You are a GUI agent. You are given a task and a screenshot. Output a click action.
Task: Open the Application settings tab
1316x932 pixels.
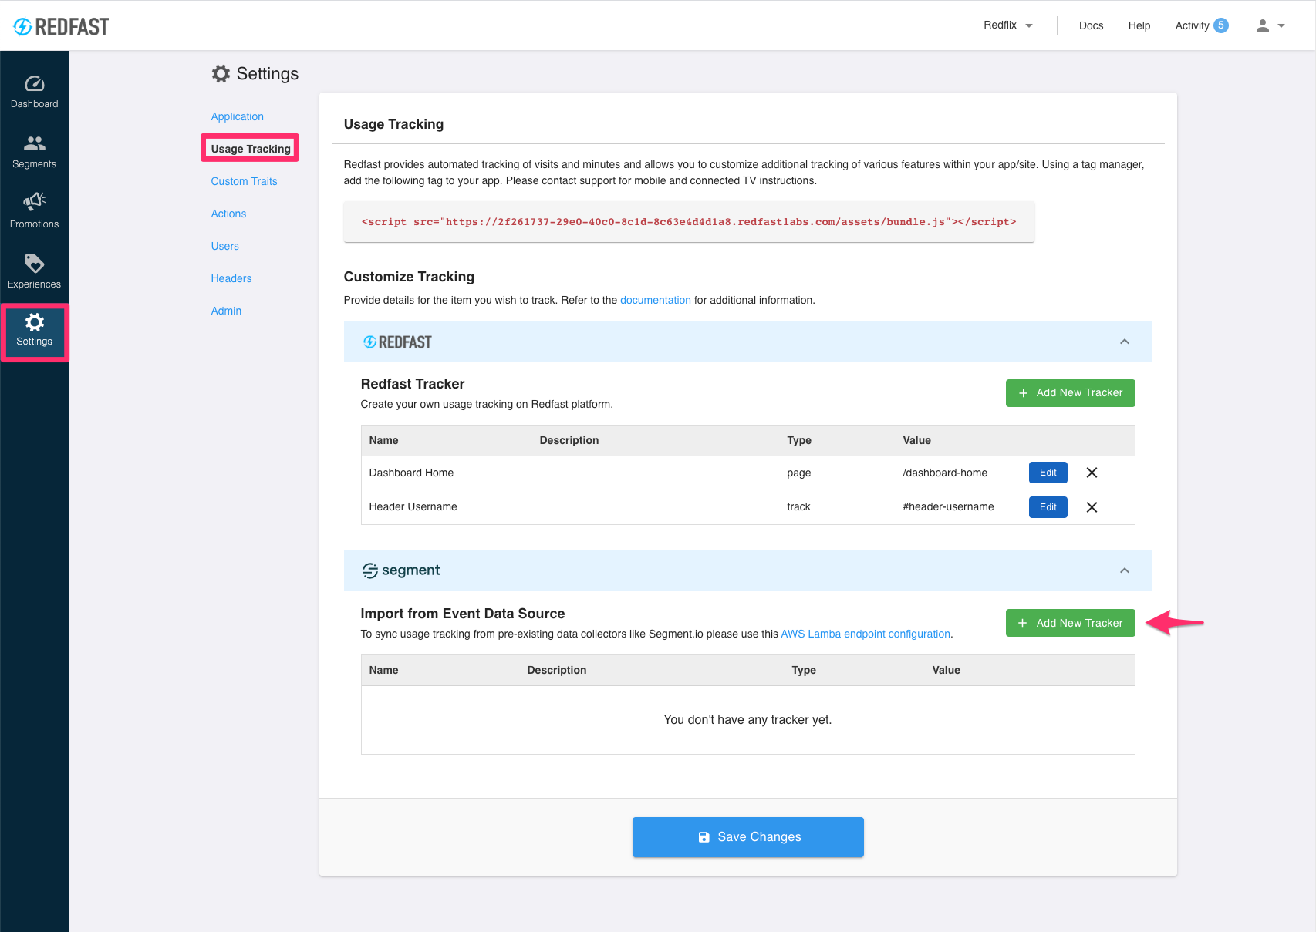click(x=237, y=116)
